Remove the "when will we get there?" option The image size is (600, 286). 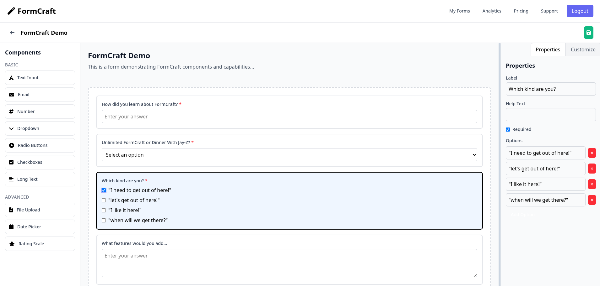[x=592, y=200]
